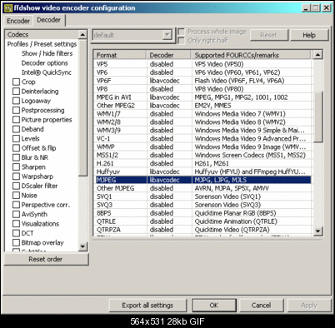Open the default preset dropdown
The image size is (335, 328).
(x=167, y=35)
